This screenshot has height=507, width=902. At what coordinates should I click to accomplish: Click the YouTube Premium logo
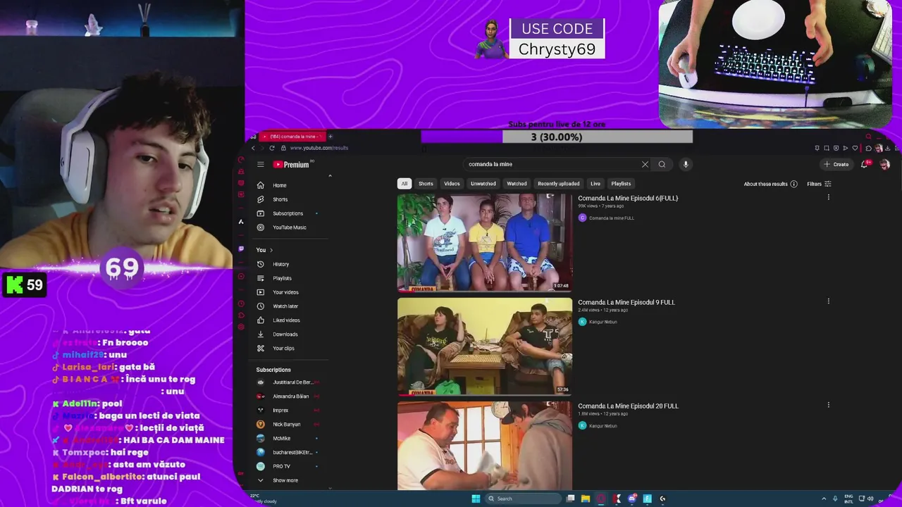(291, 164)
